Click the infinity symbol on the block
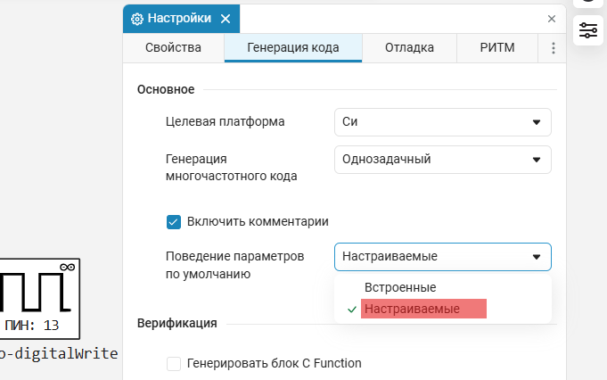This screenshot has width=607, height=380. click(x=66, y=267)
